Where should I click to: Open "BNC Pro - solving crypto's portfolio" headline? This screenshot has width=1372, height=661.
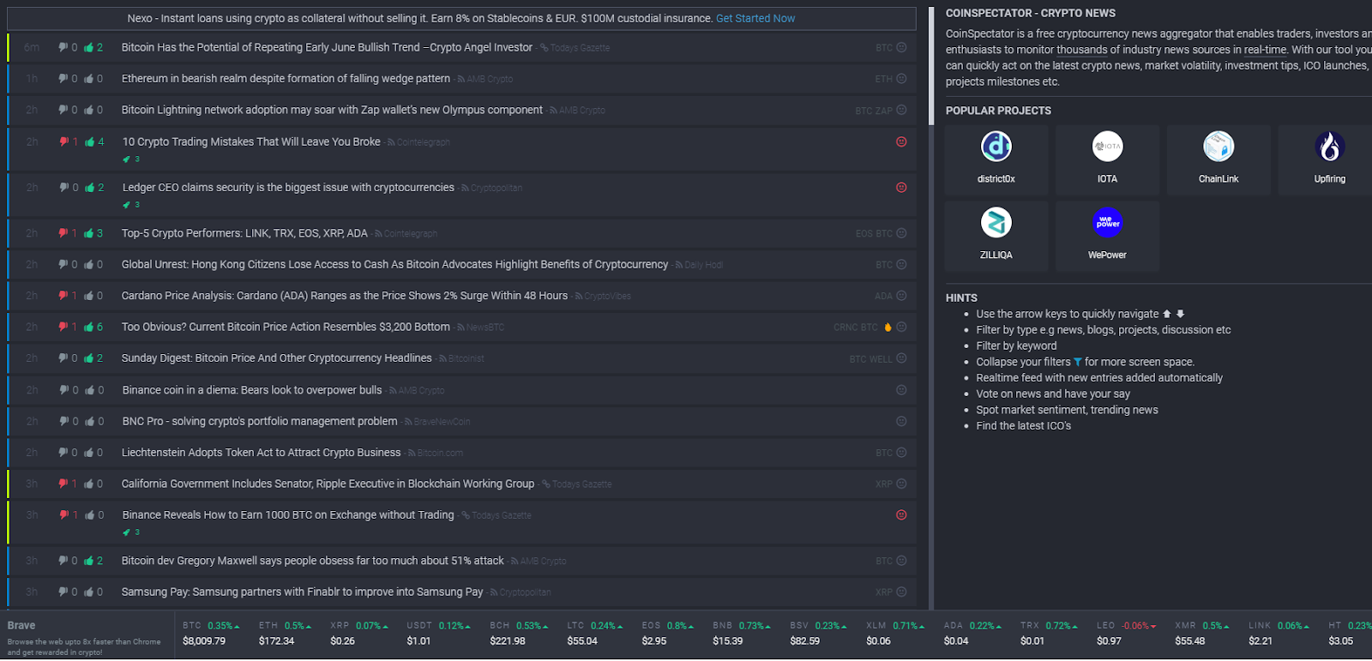coord(260,422)
